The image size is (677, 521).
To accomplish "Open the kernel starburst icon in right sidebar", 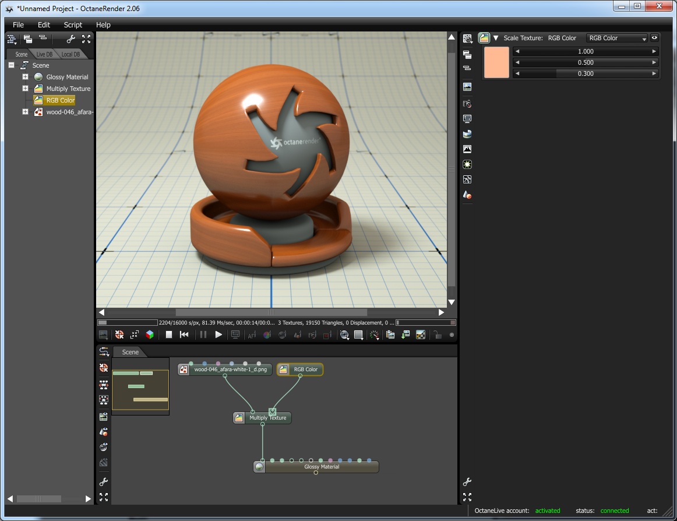I will (x=467, y=164).
